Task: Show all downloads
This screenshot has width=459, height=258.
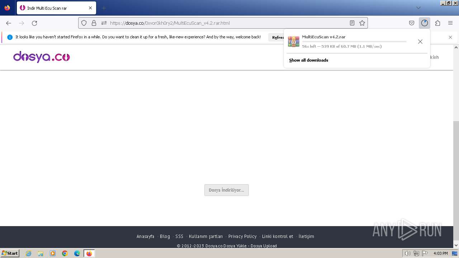Action: tap(309, 60)
